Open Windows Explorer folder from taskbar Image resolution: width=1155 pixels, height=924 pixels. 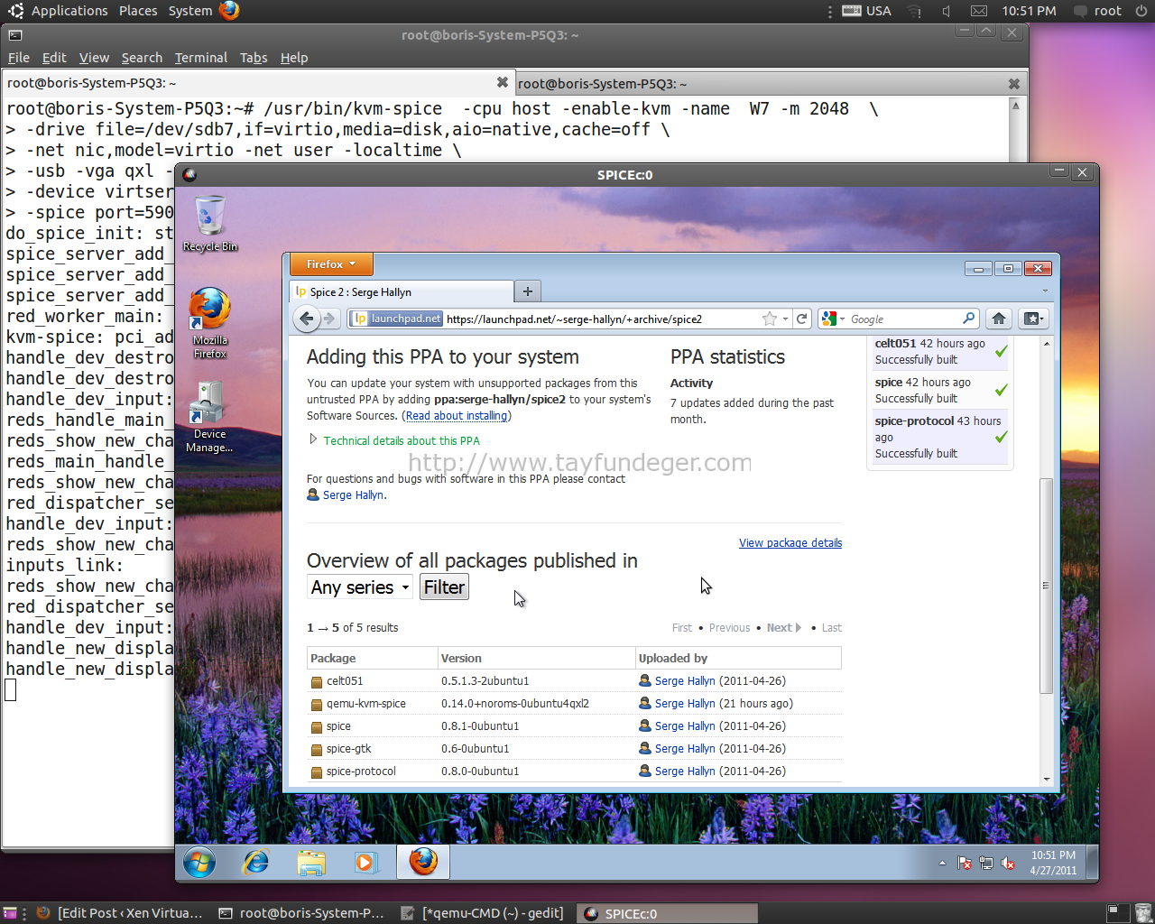click(311, 863)
